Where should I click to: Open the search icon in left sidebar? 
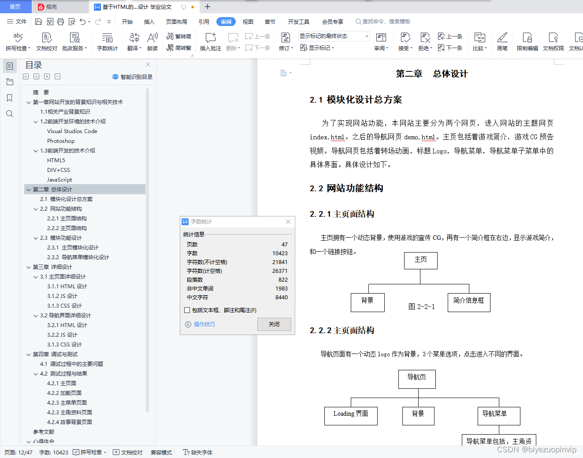[10, 113]
